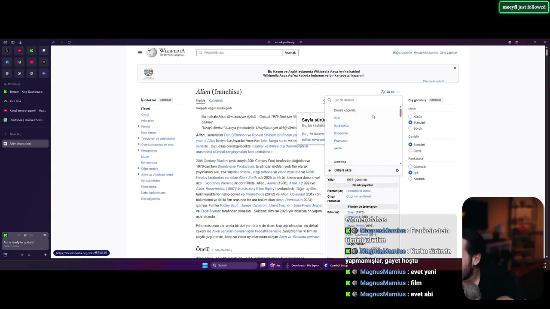Switch to Kanal kontrol paneli YouTube tab

tap(25, 110)
